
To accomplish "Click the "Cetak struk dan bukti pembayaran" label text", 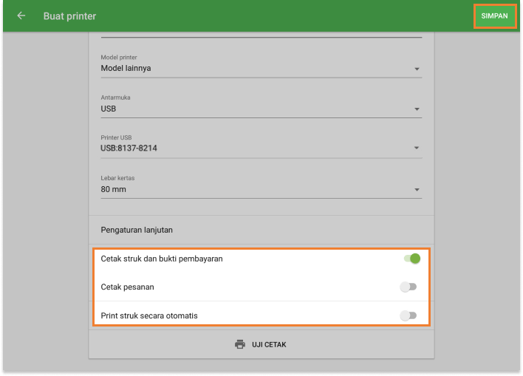I will (x=161, y=259).
